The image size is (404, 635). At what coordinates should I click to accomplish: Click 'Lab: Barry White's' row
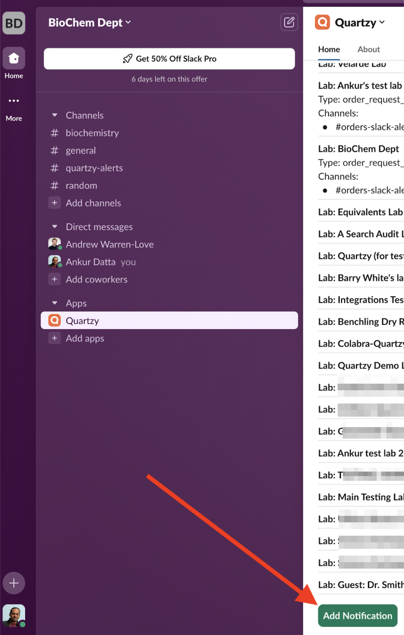(361, 278)
